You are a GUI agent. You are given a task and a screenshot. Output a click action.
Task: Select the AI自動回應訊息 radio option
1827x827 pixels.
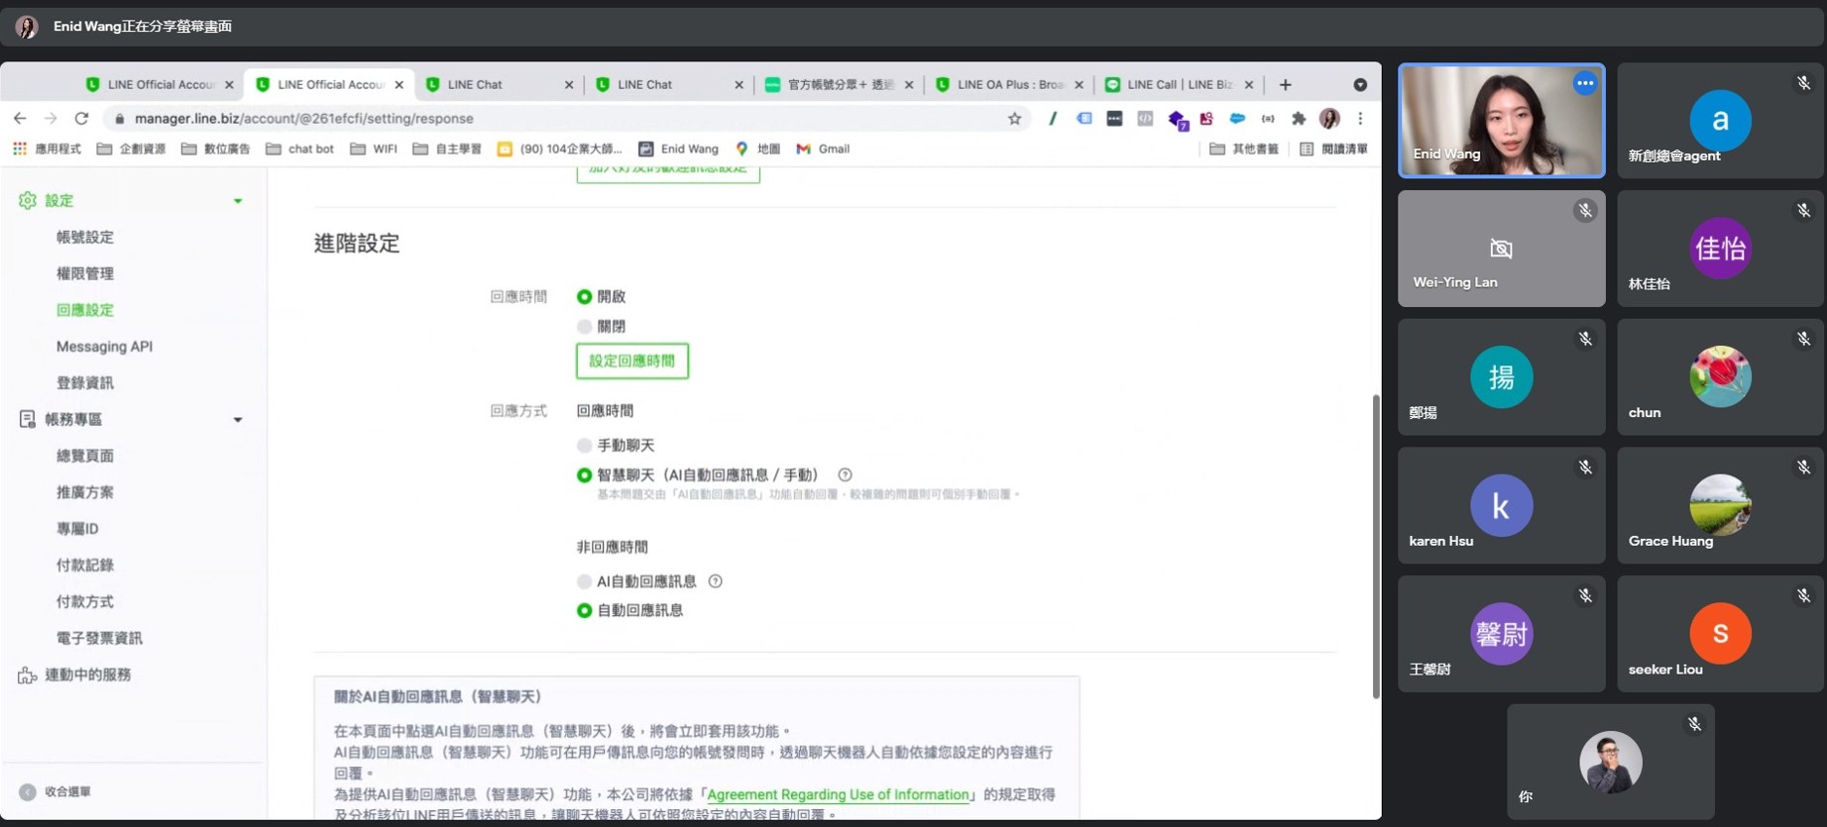585,581
